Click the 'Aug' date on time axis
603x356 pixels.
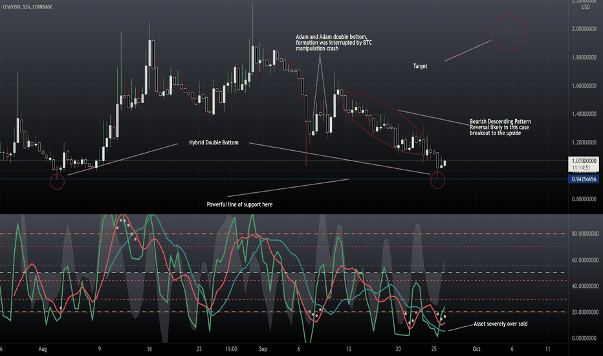click(x=43, y=349)
